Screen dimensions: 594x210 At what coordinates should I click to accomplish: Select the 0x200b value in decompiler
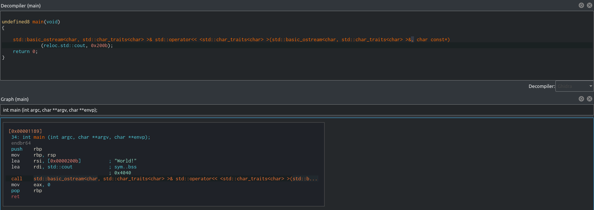coord(99,46)
